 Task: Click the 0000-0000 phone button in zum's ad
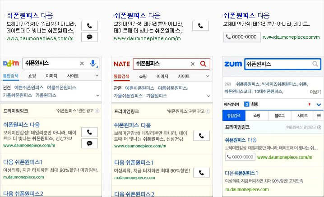240,157
